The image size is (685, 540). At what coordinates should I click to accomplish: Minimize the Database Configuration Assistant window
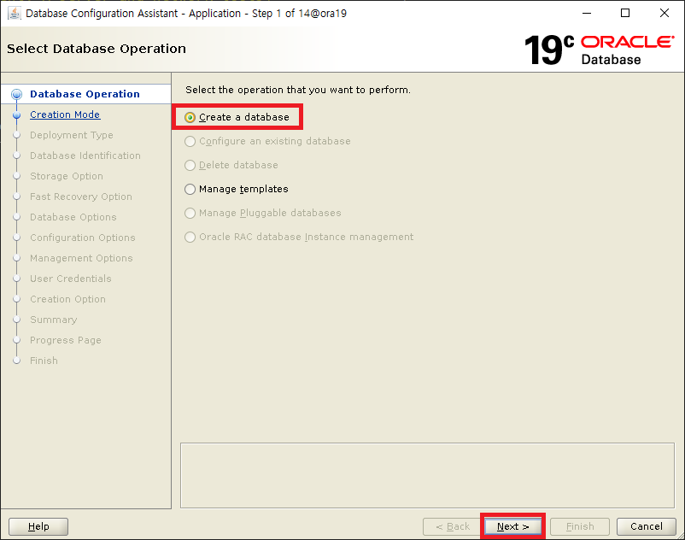pyautogui.click(x=587, y=13)
